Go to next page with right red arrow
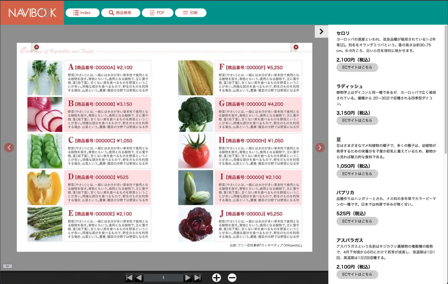 coord(320,148)
